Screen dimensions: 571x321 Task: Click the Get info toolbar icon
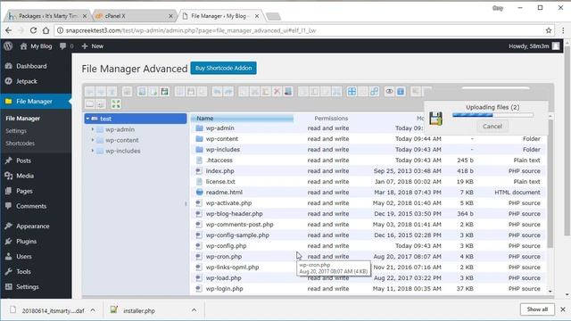click(x=401, y=91)
